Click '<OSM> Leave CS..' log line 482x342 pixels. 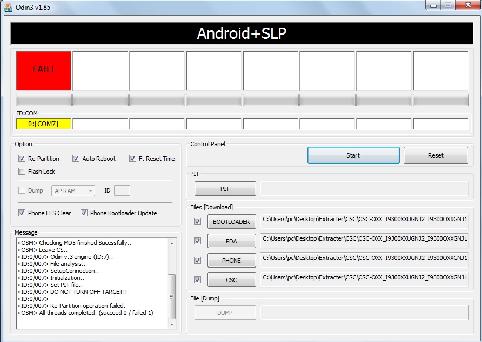tap(43, 250)
